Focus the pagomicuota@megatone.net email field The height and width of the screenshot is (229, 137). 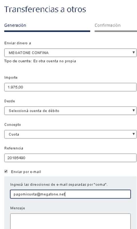click(70, 194)
